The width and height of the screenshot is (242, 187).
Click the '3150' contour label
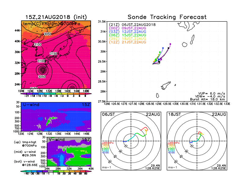tap(53, 53)
